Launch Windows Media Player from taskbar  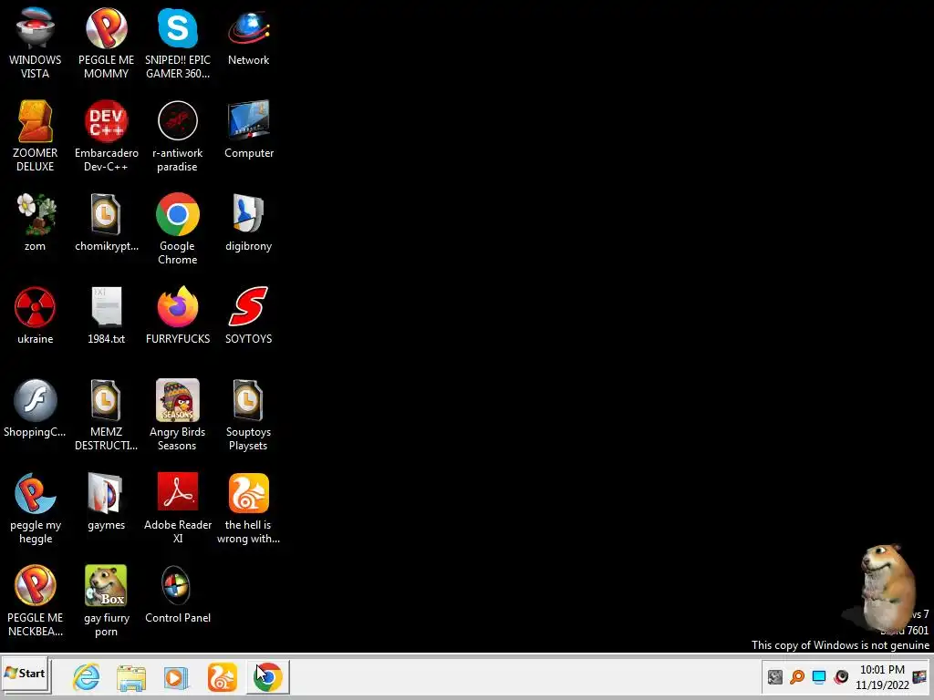point(176,678)
